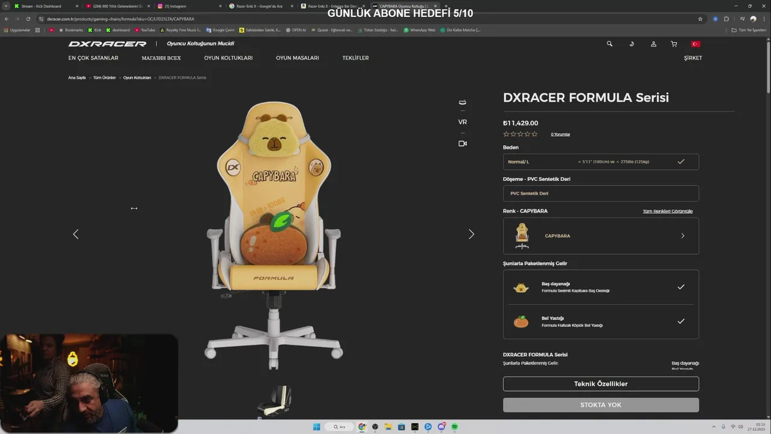Viewport: 771px width, 434px height.
Task: Open the tab search dropdown in Chrome
Action: click(x=5, y=6)
